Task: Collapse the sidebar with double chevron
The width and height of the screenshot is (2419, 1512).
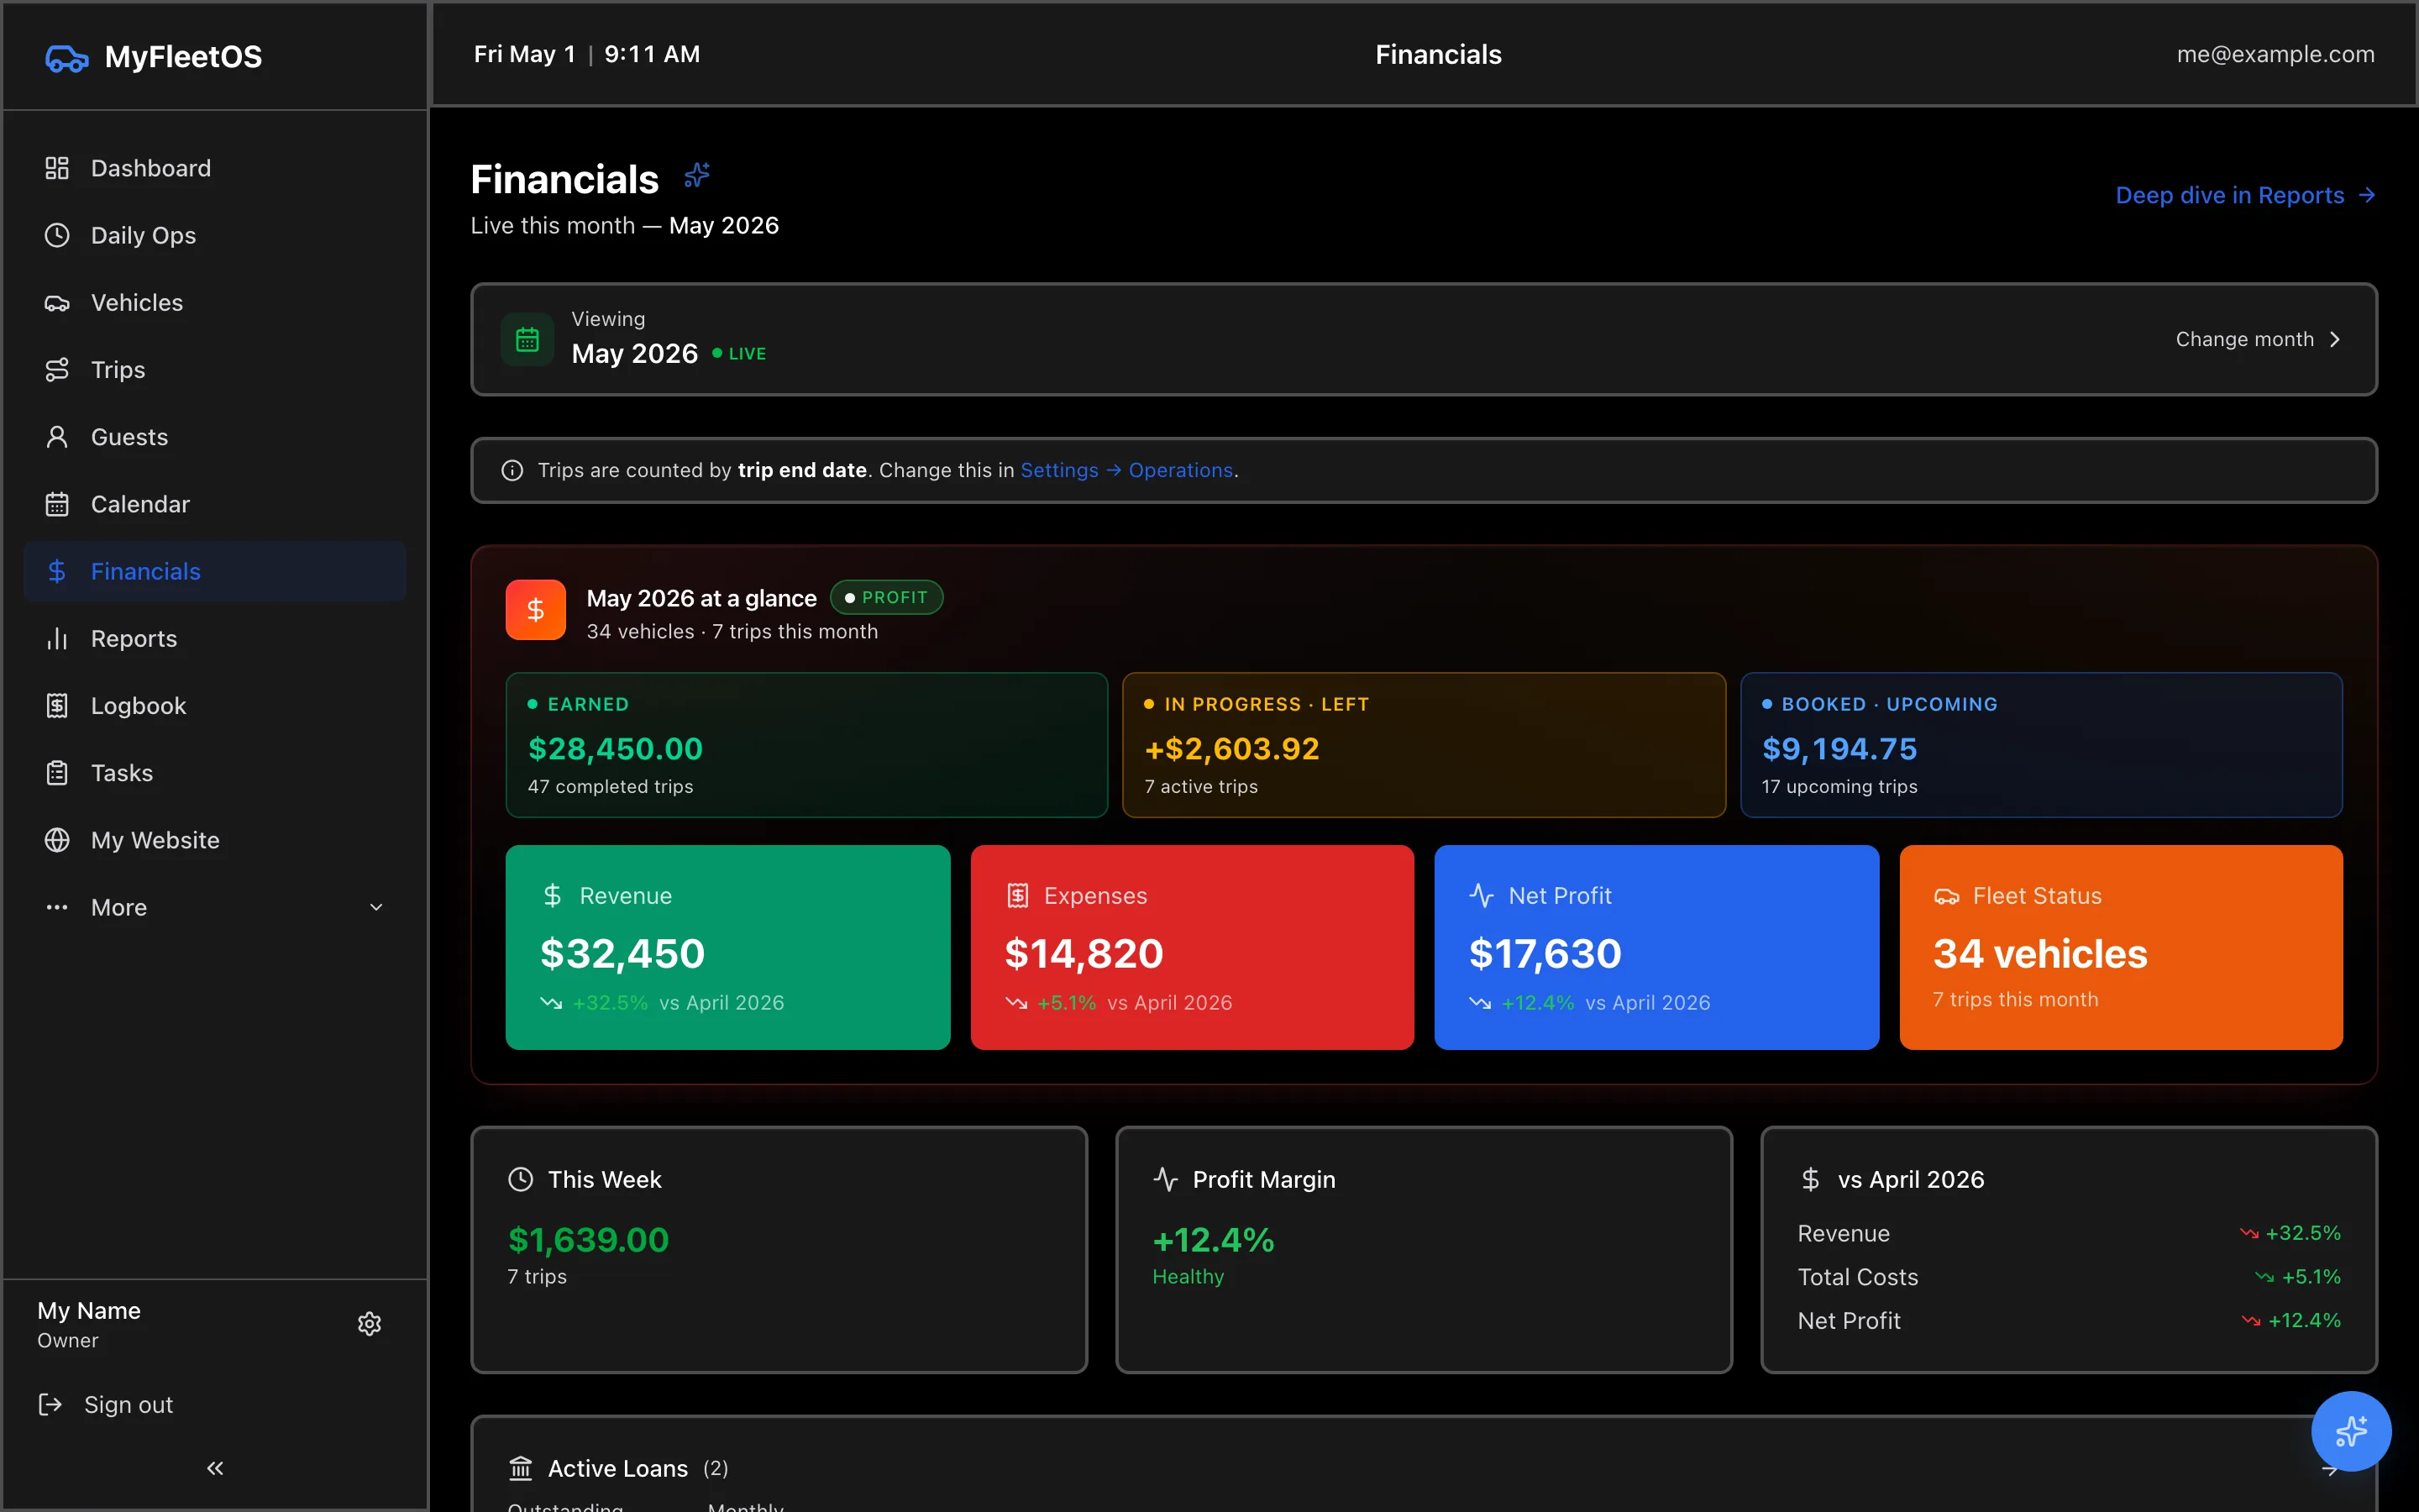Action: pos(215,1468)
